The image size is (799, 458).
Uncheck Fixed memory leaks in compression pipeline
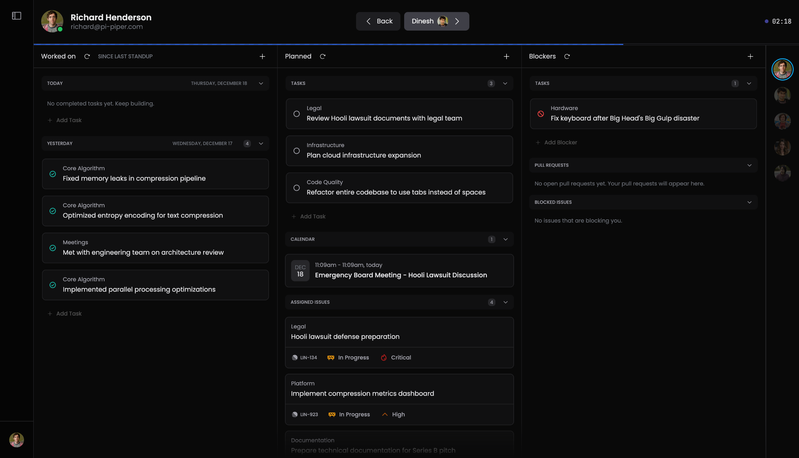pos(53,174)
